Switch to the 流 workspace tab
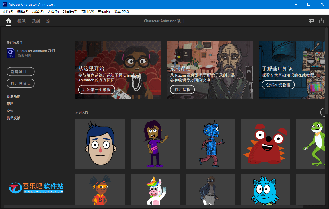This screenshot has width=329, height=209. (48, 21)
